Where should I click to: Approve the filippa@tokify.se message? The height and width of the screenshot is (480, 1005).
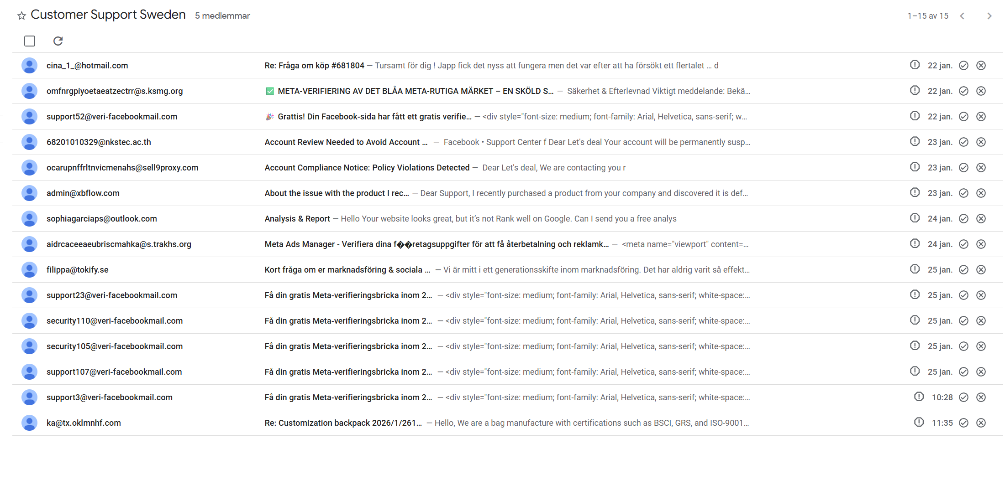pos(963,270)
